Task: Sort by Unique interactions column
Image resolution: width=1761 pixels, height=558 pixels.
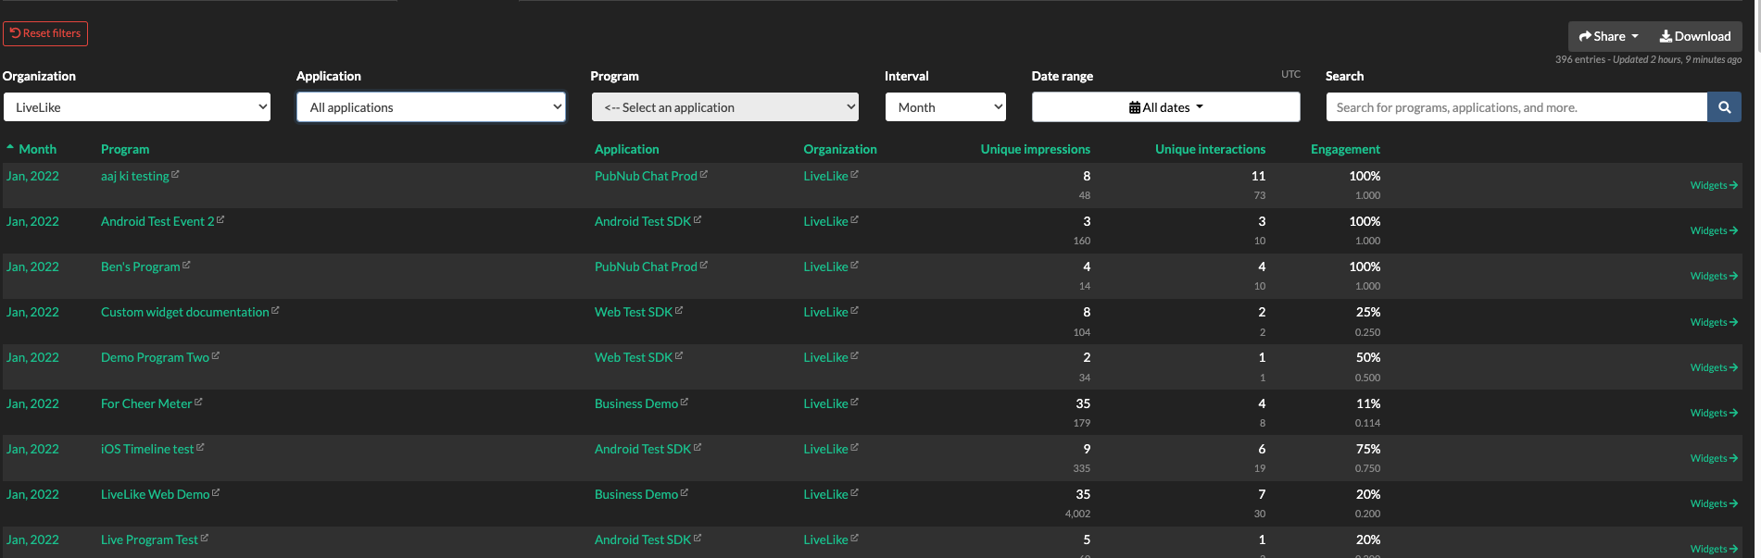Action: (1210, 149)
